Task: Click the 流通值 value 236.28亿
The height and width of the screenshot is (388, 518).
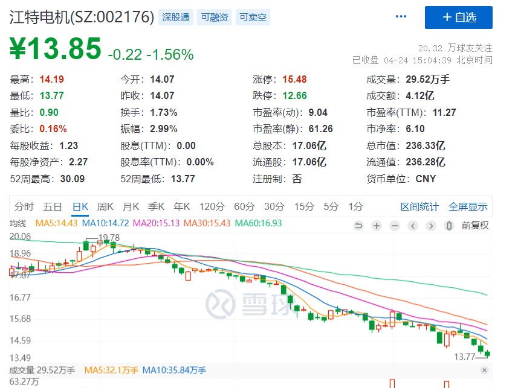Action: point(426,162)
